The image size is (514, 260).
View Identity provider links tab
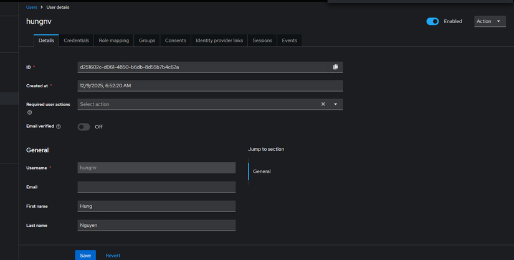pos(219,41)
